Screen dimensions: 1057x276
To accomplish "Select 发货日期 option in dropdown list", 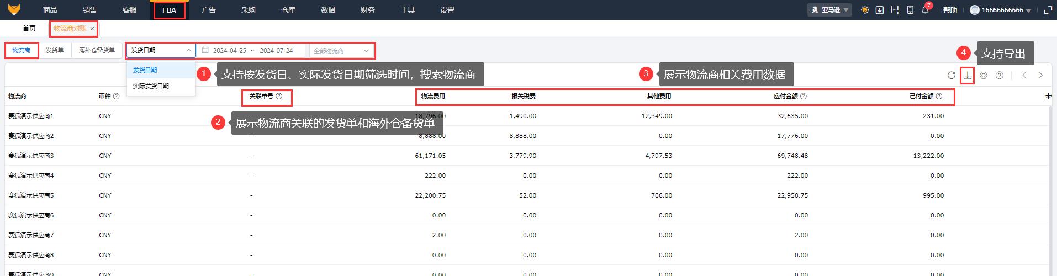I will point(161,70).
